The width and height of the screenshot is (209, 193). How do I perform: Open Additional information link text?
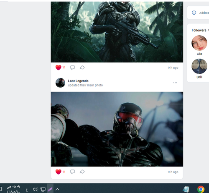click(x=204, y=13)
